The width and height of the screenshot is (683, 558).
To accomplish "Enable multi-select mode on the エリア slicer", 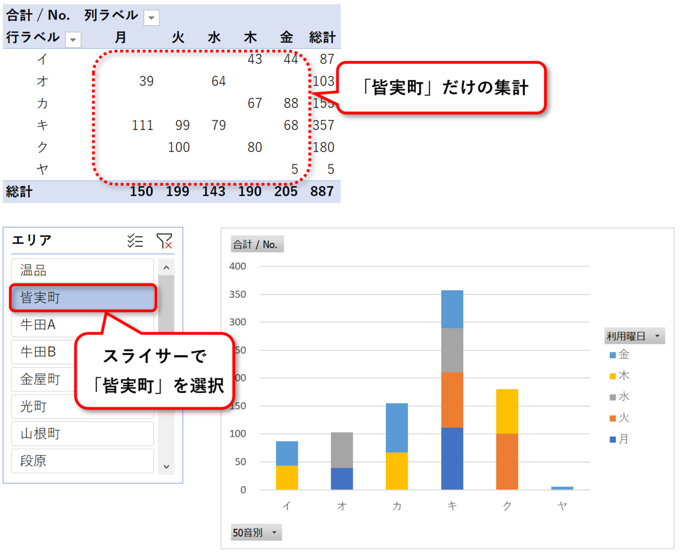I will point(135,241).
